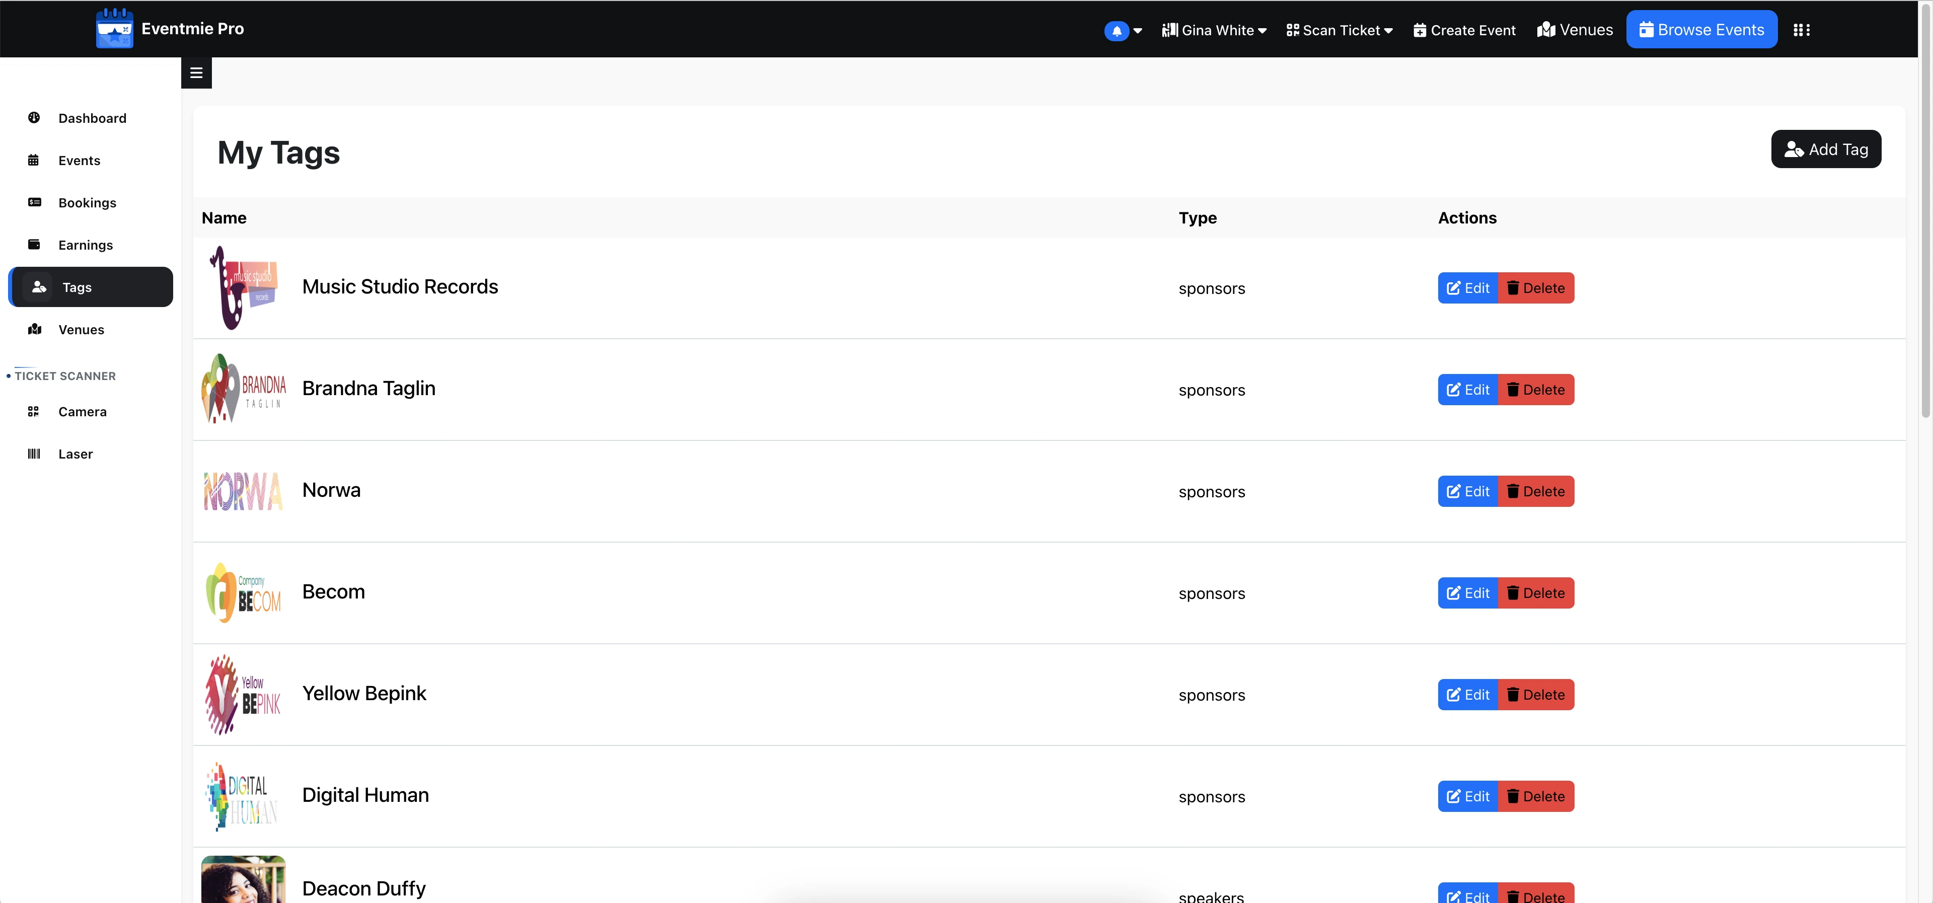The image size is (1933, 903).
Task: Open Bookings in the sidebar
Action: click(x=90, y=203)
